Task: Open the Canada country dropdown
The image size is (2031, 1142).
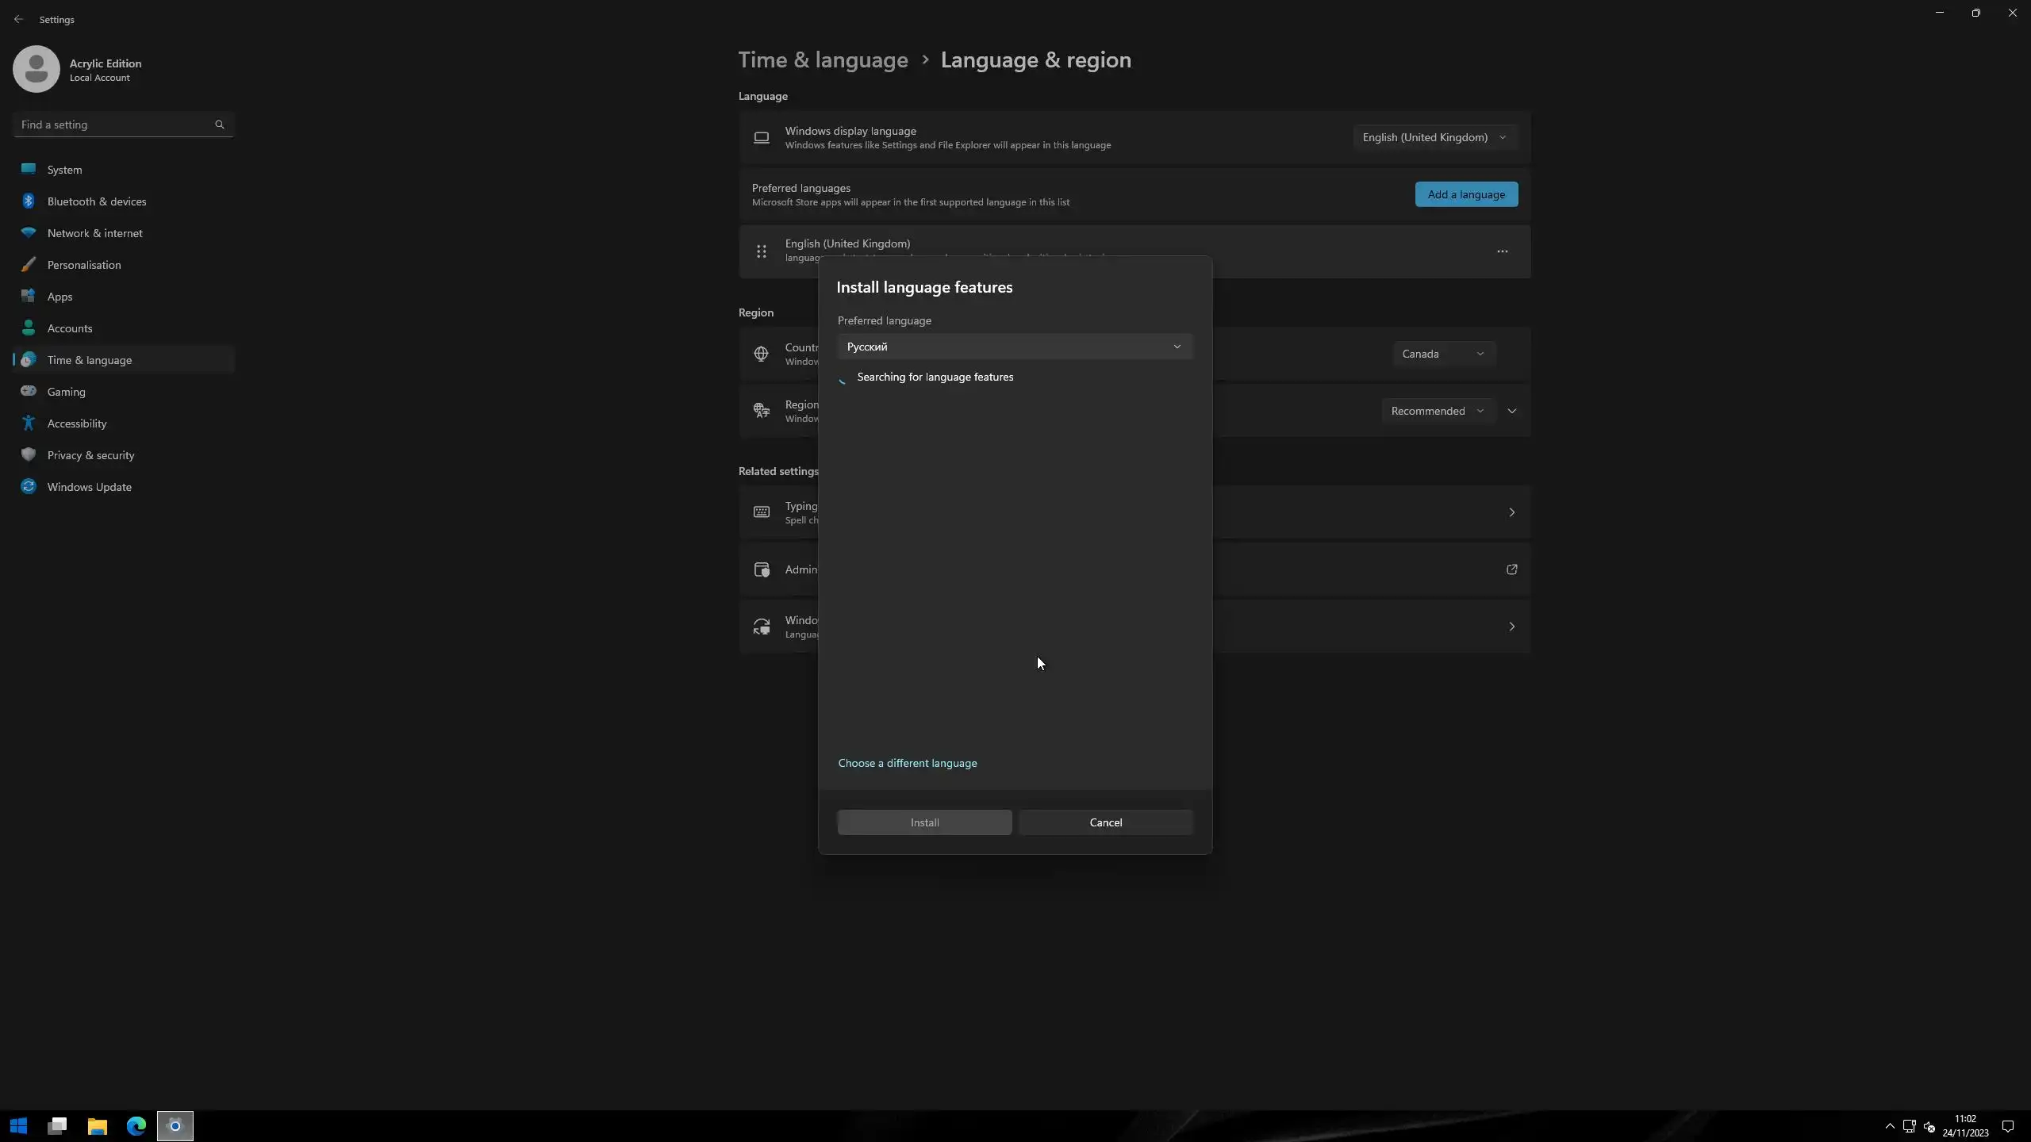Action: pyautogui.click(x=1442, y=354)
